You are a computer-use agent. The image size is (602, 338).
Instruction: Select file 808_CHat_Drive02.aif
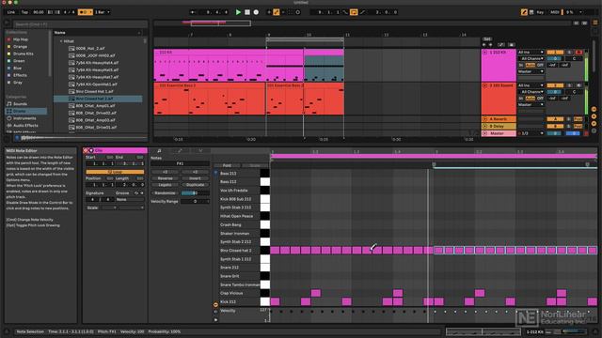coord(96,113)
